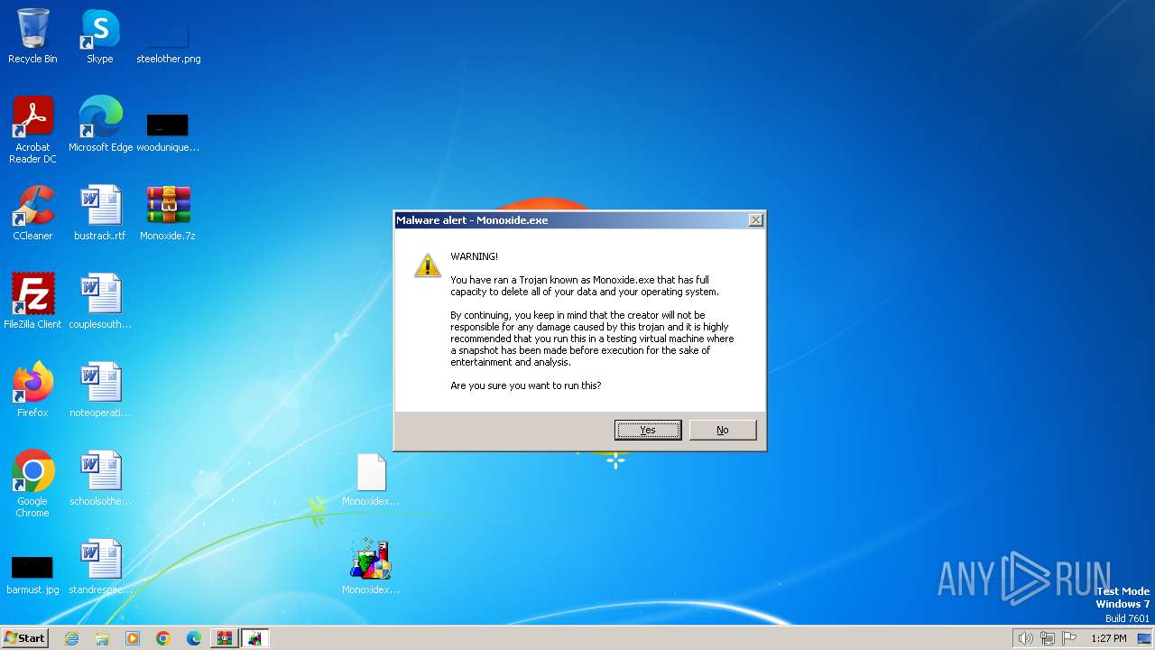Click the 1:27 PM clock
This screenshot has width=1155, height=650.
(1109, 638)
